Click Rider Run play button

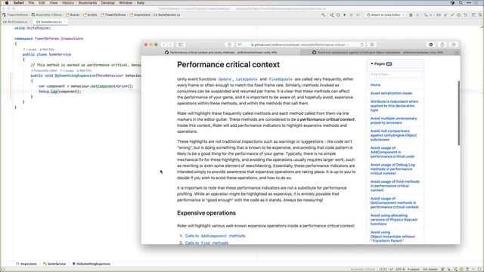[x=345, y=15]
